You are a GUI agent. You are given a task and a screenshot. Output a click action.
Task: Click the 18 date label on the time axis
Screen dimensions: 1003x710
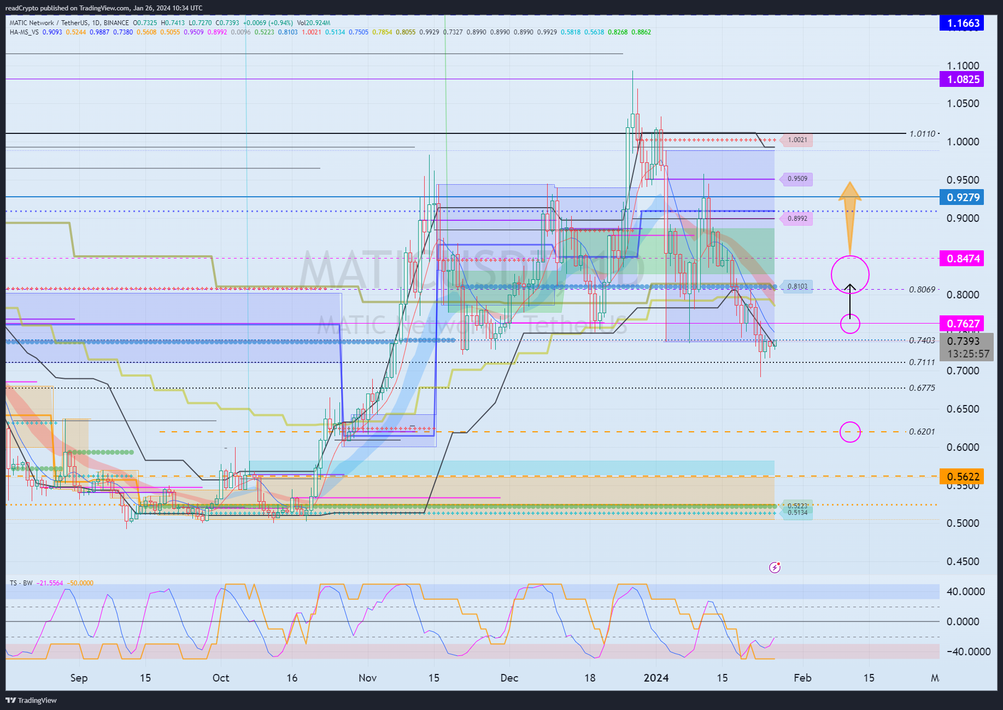tap(590, 678)
